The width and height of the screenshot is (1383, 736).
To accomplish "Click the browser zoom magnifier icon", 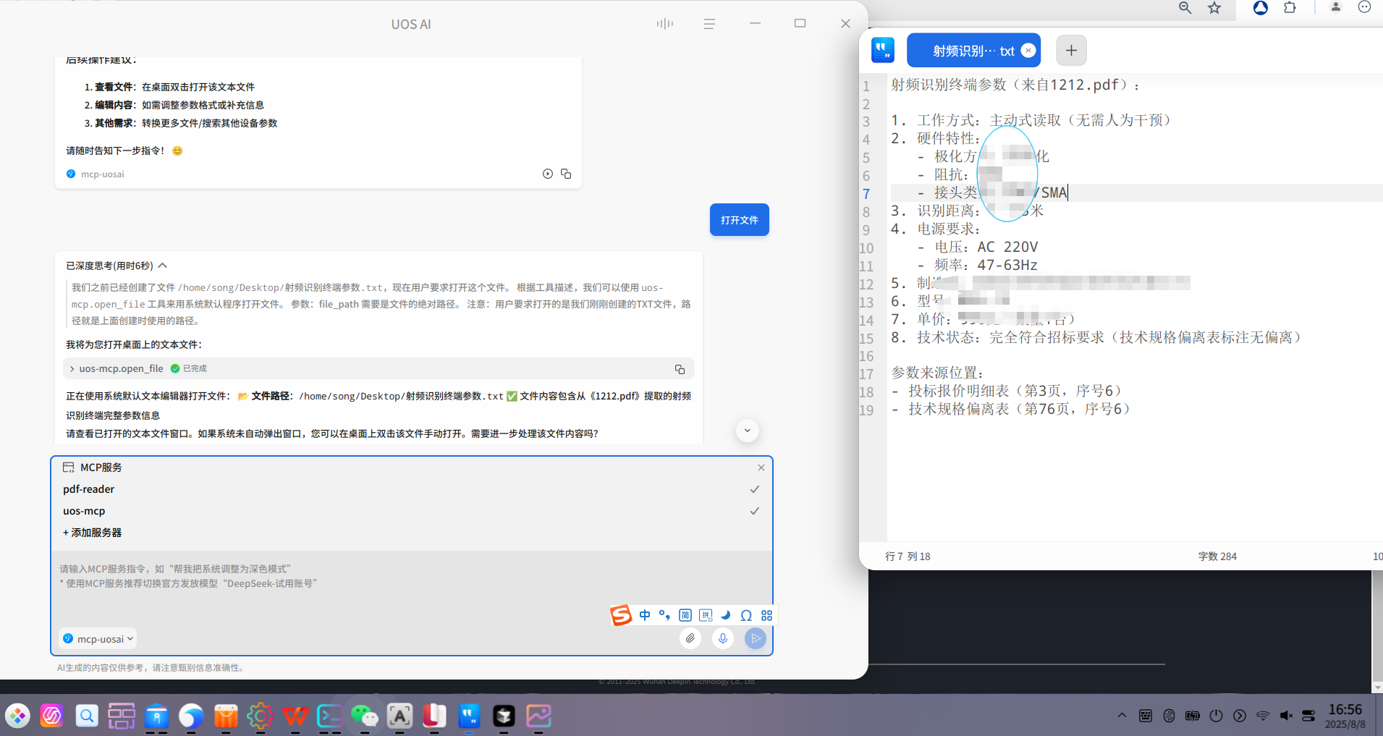I will [x=1185, y=8].
